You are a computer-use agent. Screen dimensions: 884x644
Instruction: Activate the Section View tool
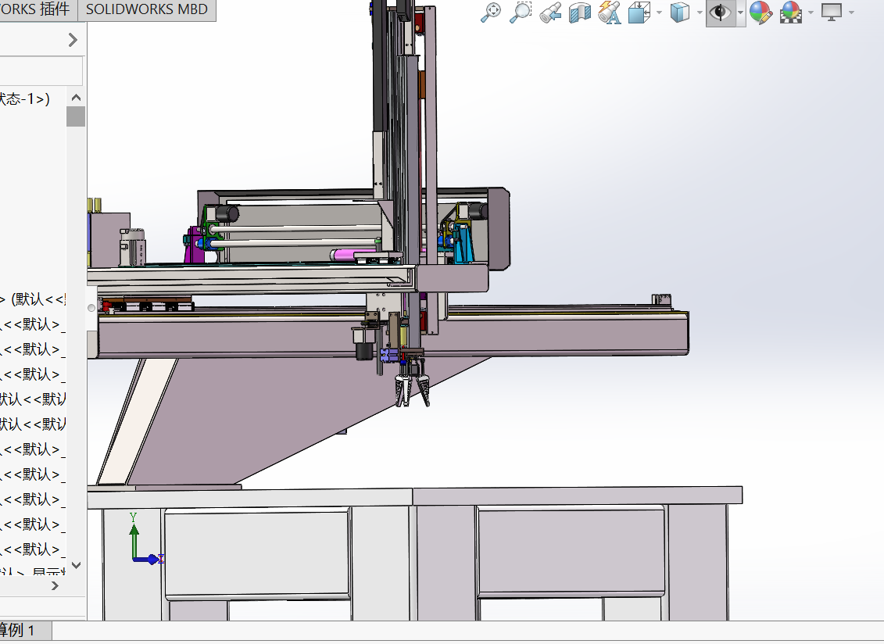coord(579,13)
